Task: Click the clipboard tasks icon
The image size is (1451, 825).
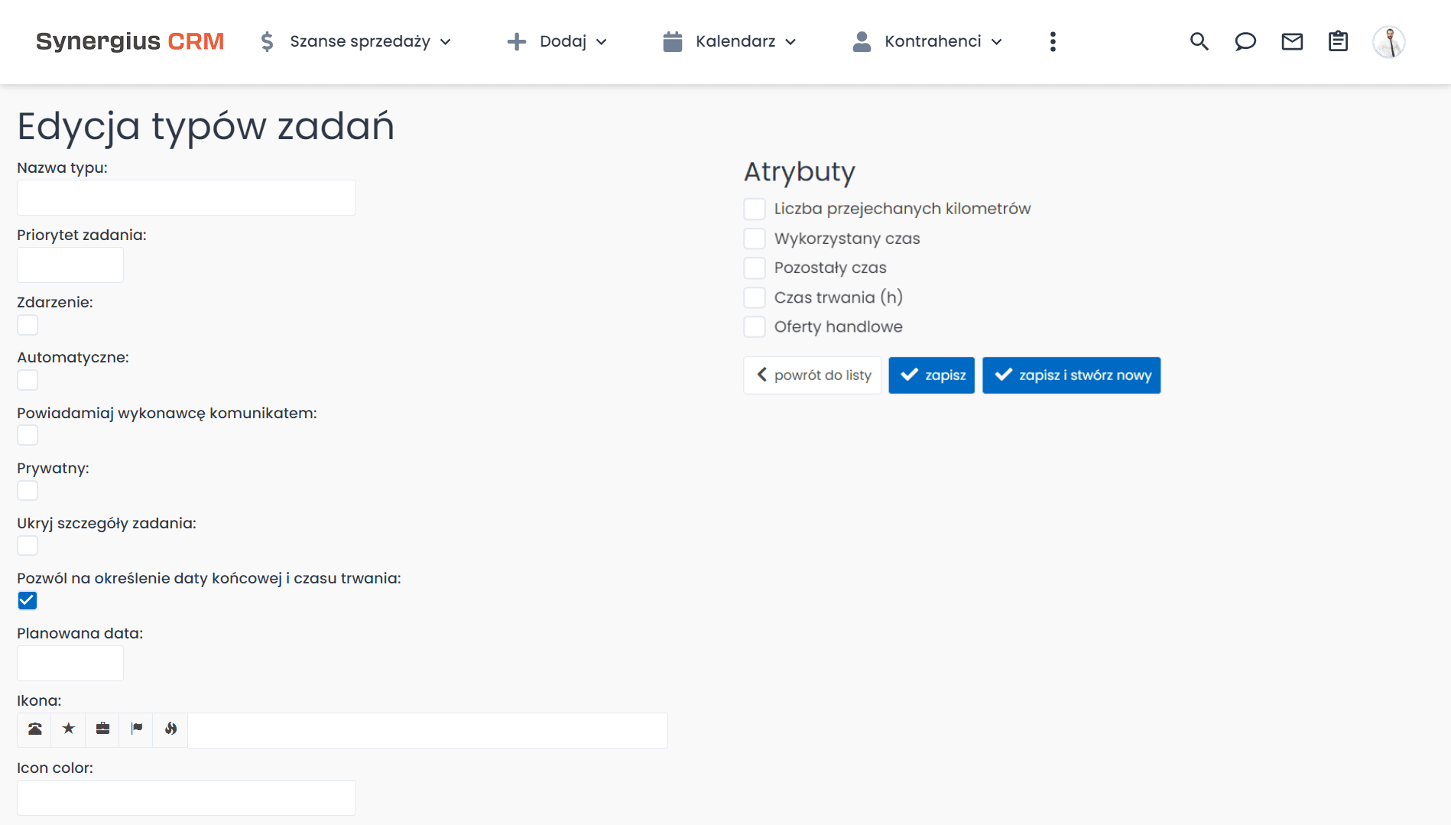Action: click(1338, 41)
